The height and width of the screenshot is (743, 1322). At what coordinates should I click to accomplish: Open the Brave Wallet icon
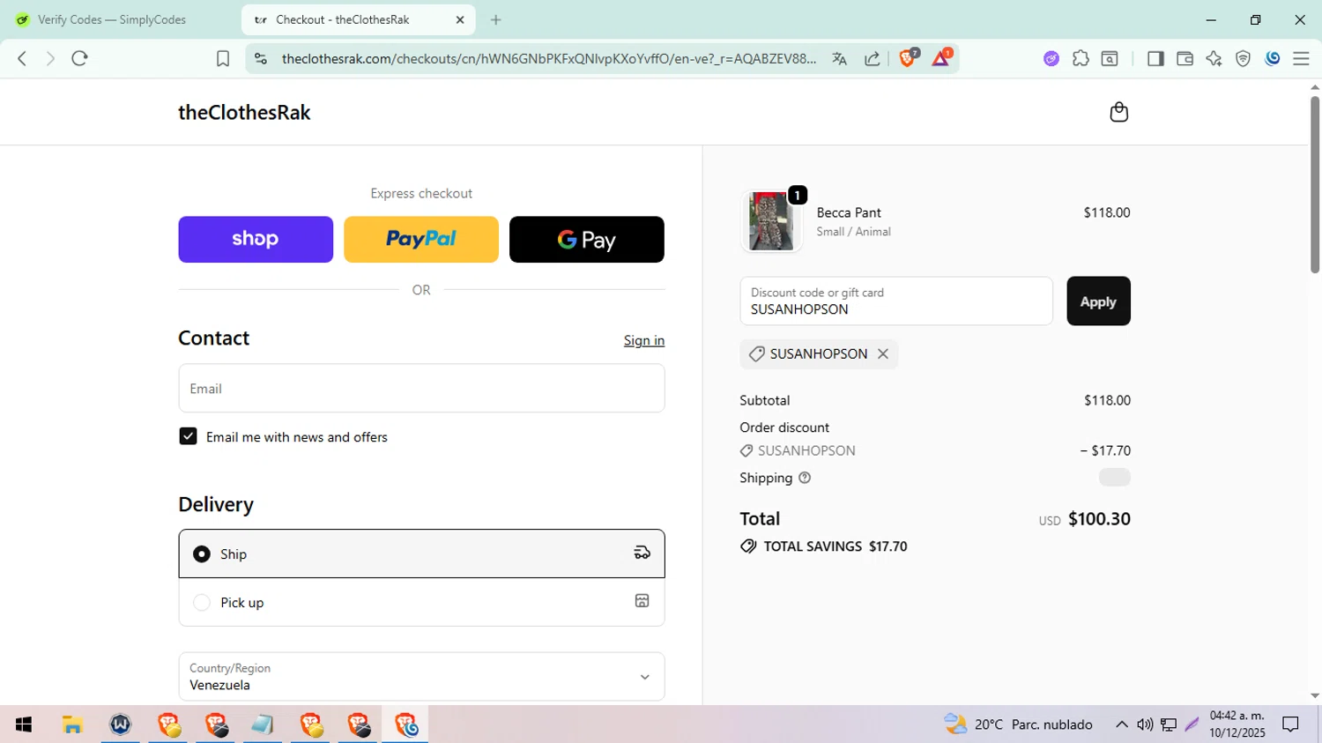1185,58
